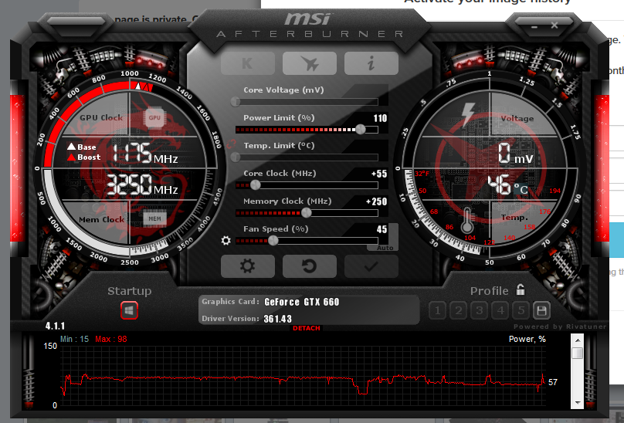Select profile slot 2

click(459, 310)
